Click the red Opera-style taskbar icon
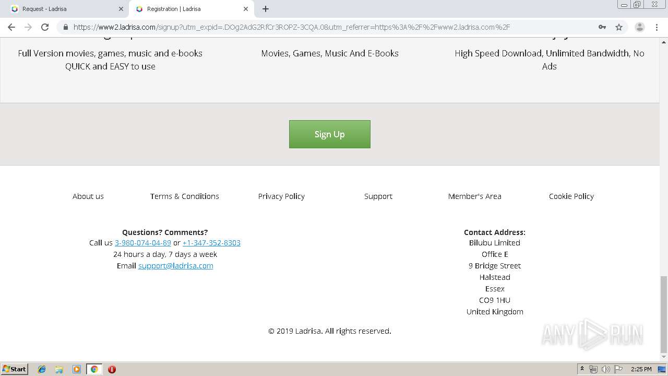The image size is (668, 376). [112, 369]
